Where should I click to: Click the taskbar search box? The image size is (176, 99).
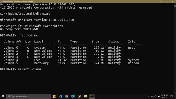28,96
